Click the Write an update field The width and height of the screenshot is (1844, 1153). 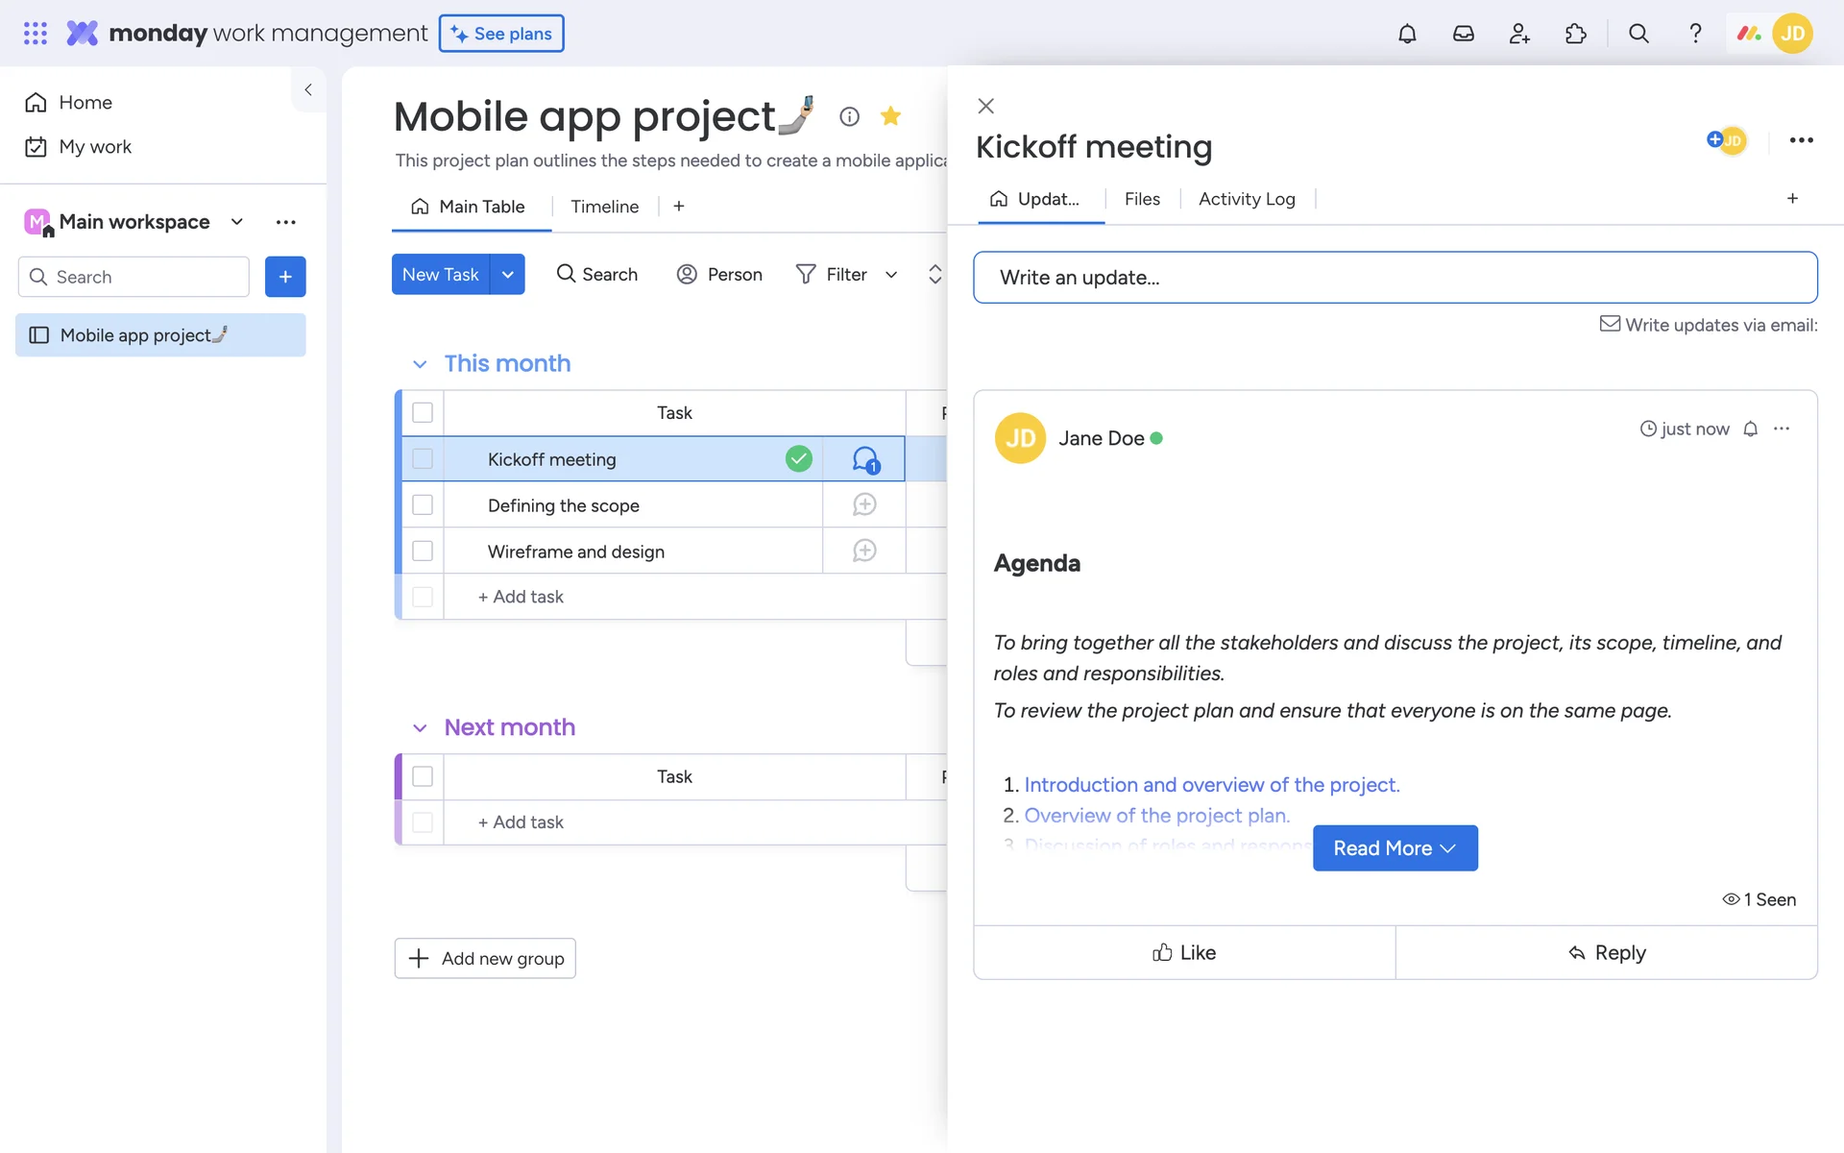pos(1395,278)
